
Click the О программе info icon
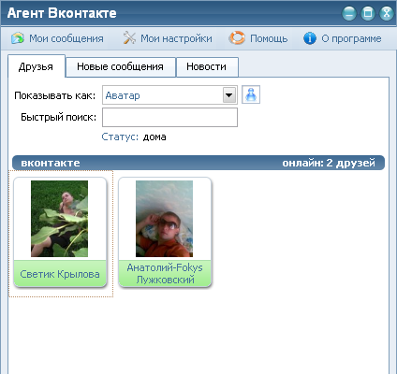coord(310,38)
